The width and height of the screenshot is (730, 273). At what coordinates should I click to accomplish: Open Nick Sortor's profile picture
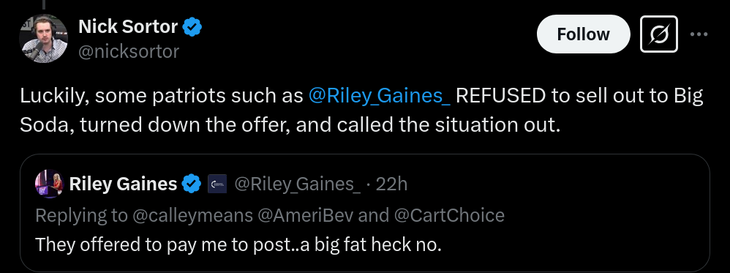click(43, 39)
